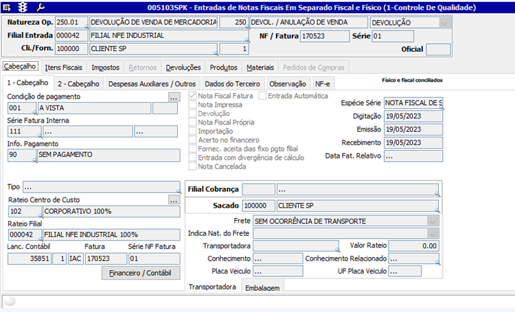Click the UF Placa Veículo field

tap(405, 272)
